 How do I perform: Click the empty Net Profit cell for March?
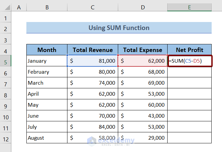click(189, 83)
